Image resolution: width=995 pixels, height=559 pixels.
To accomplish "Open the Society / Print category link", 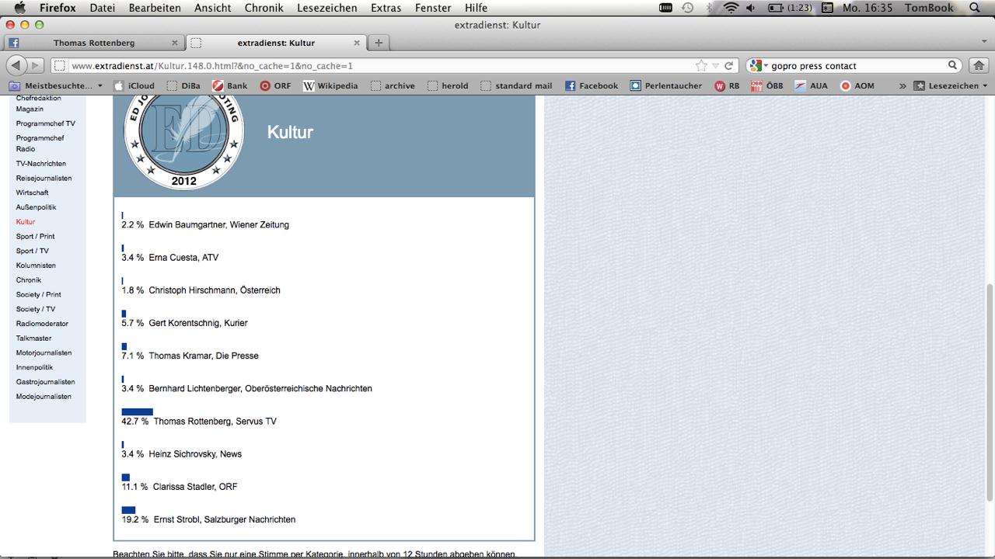I will 39,295.
